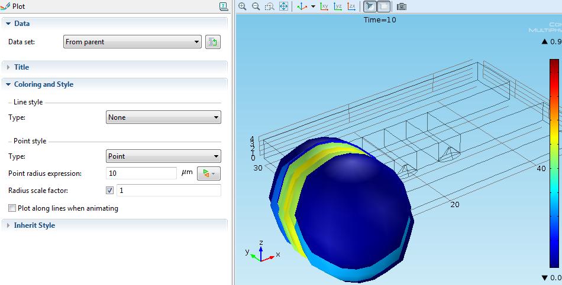
Task: Click the Go to Source button
Action: tap(212, 42)
